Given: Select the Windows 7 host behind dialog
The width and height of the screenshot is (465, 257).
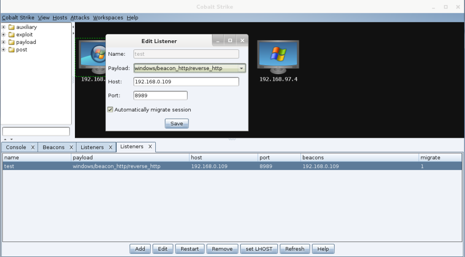Looking at the screenshot, I should pos(92,57).
